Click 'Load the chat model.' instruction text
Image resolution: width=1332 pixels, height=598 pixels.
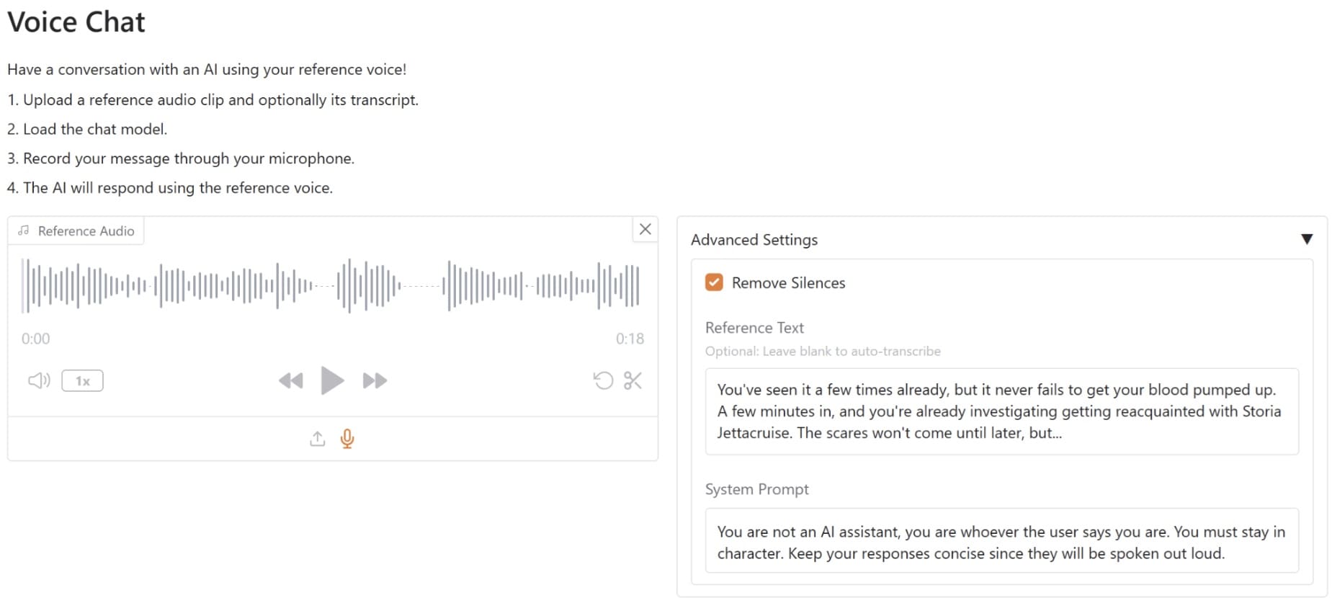point(95,129)
